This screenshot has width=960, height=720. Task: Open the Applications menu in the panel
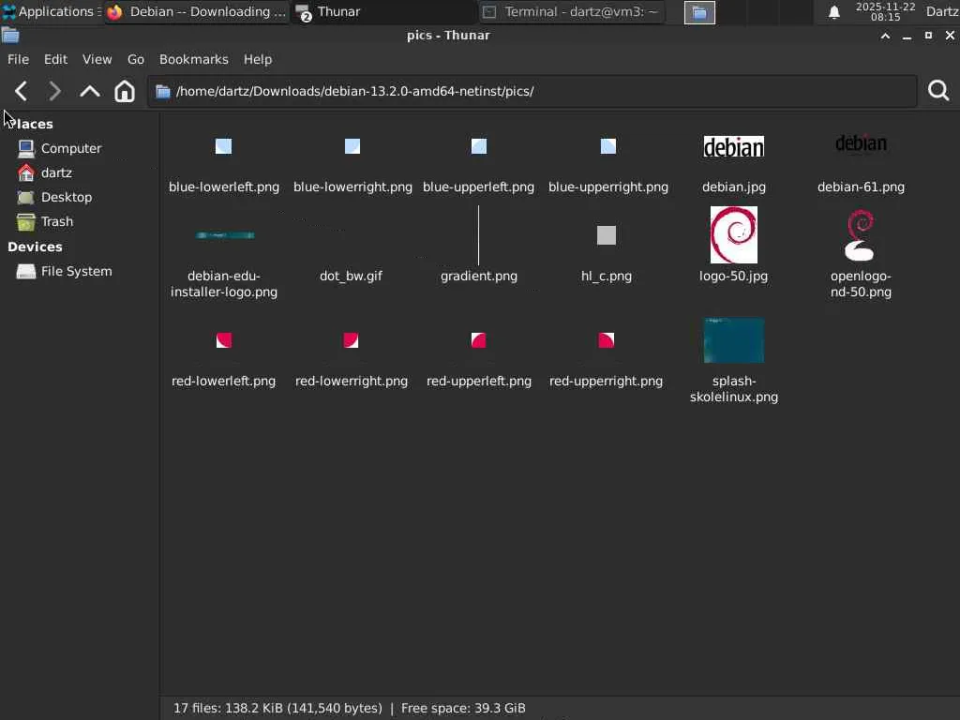pos(52,11)
